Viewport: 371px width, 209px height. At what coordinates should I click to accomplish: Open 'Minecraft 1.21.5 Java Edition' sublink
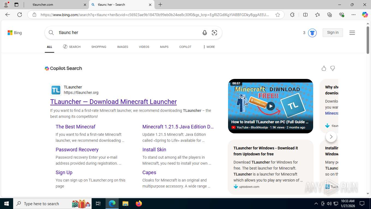point(178,127)
